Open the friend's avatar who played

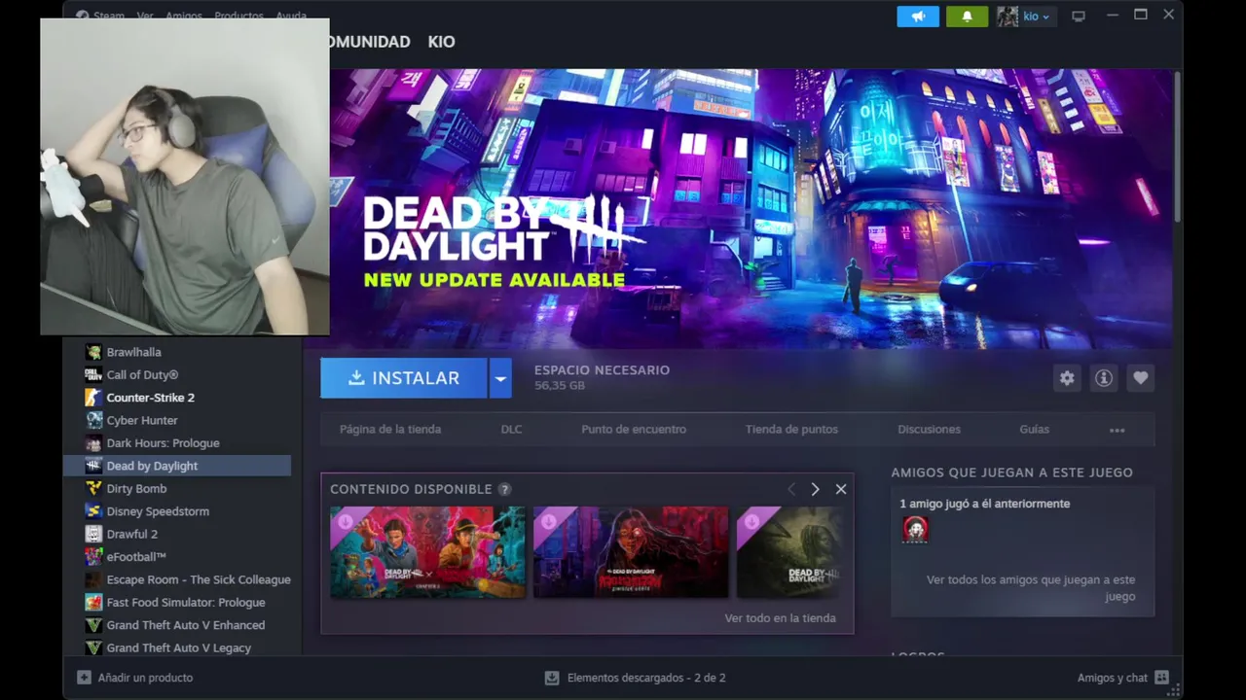coord(915,529)
